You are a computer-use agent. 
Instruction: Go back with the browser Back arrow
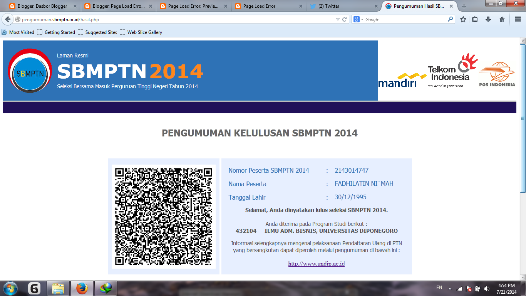coord(8,19)
